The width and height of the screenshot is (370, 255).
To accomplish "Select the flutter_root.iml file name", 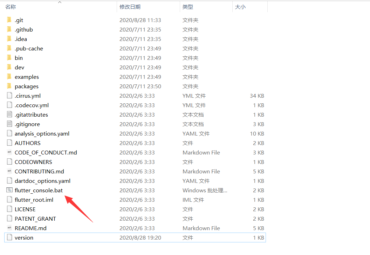I will coord(34,200).
